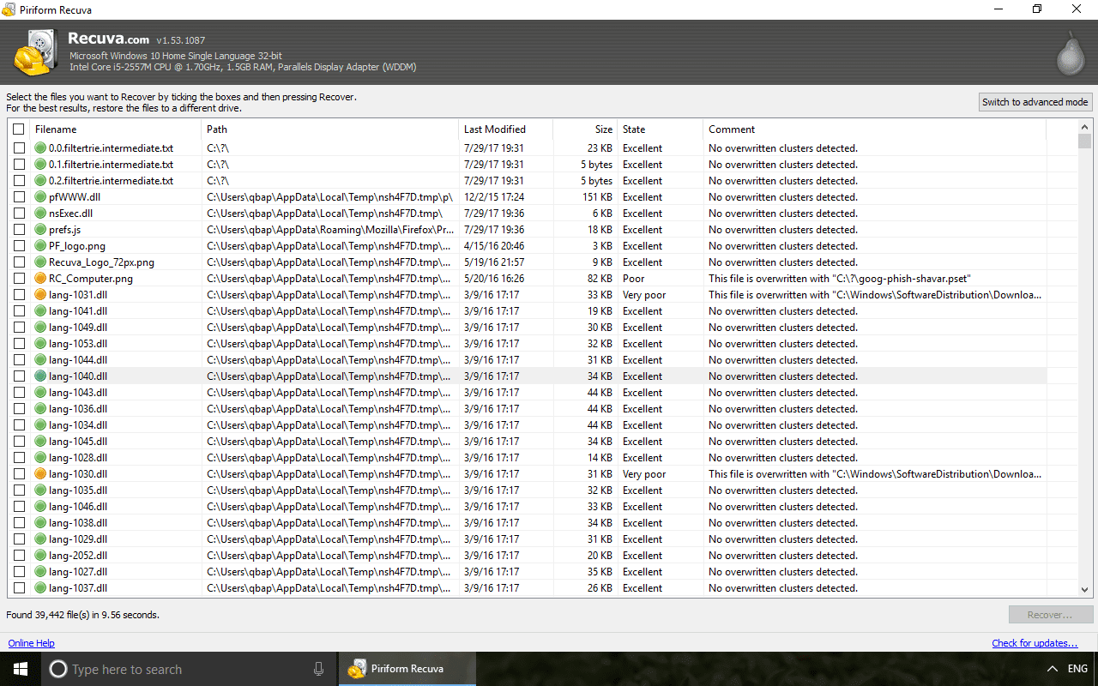
Task: Click the Poor state cell
Action: pyautogui.click(x=634, y=279)
